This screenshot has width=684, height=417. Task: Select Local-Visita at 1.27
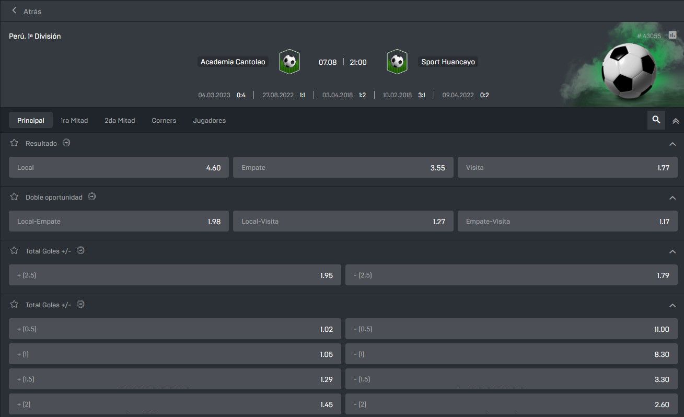[343, 221]
